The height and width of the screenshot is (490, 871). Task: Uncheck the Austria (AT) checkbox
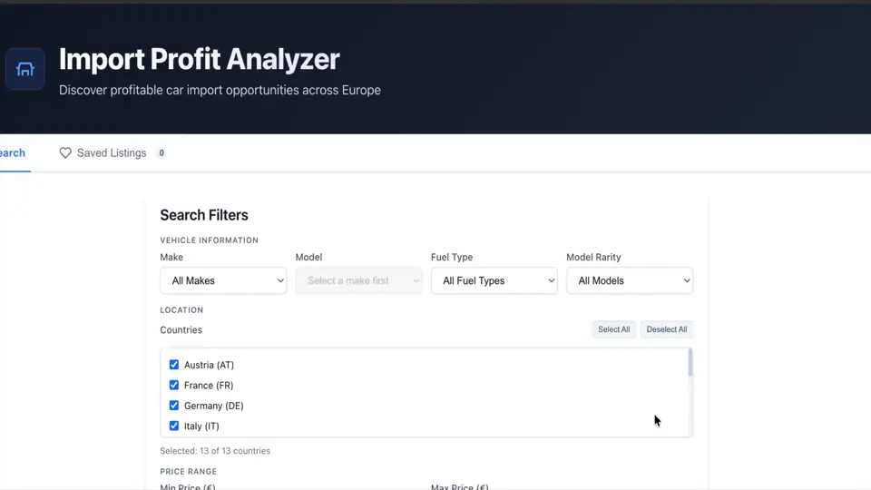click(174, 365)
